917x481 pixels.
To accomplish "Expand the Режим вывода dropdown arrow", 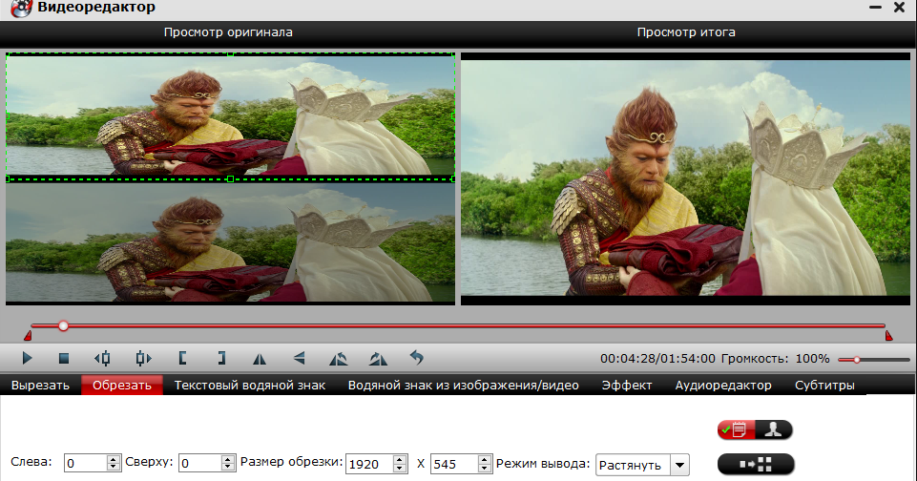I will 679,465.
